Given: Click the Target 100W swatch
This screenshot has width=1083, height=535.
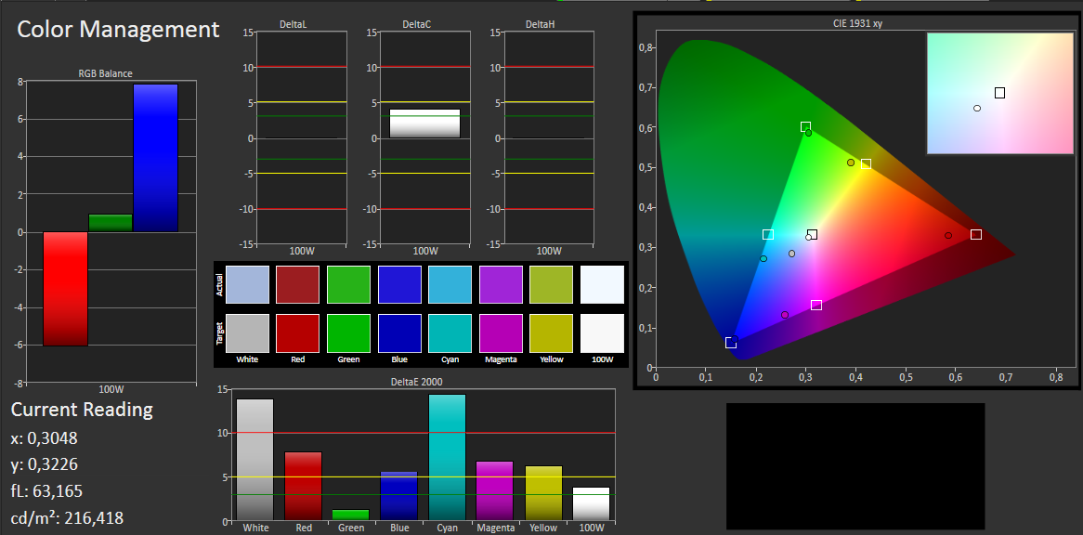Looking at the screenshot, I should click(x=602, y=333).
